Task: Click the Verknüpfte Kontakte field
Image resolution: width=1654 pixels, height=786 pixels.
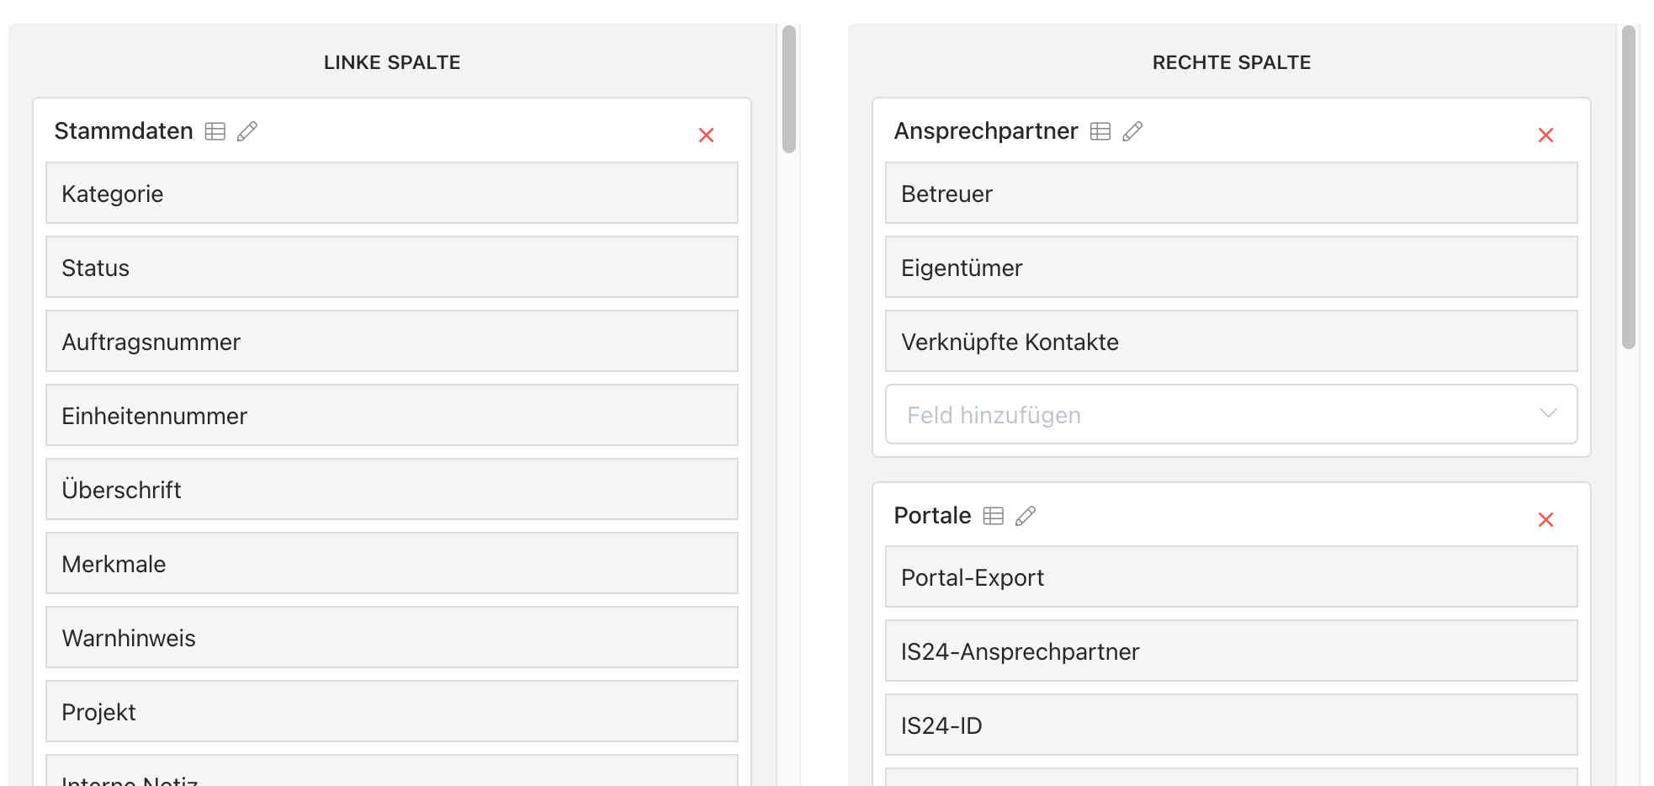Action: tap(1231, 341)
